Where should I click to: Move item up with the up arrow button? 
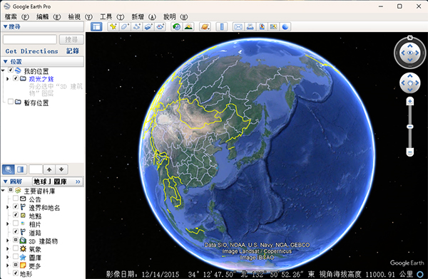click(x=49, y=169)
